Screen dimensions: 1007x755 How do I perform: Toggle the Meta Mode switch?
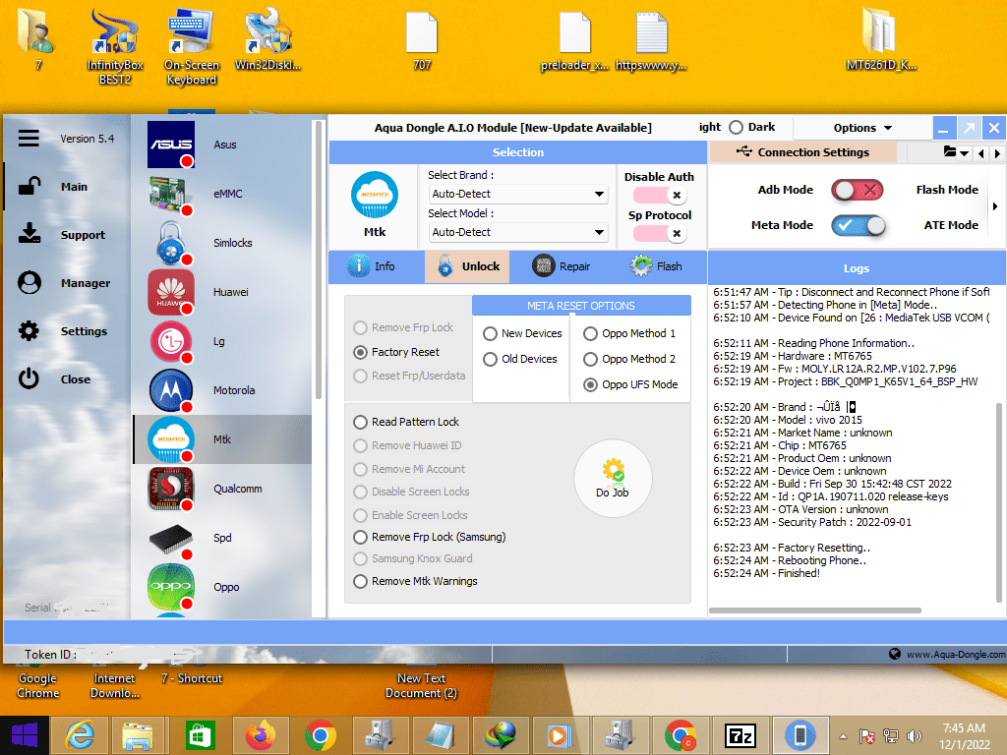point(858,225)
